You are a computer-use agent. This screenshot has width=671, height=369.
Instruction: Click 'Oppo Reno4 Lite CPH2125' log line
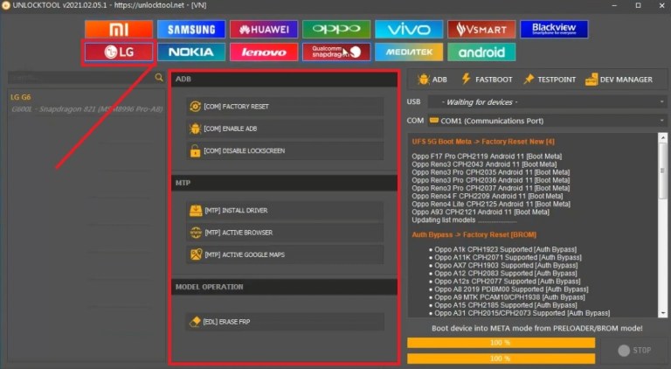[x=491, y=205]
